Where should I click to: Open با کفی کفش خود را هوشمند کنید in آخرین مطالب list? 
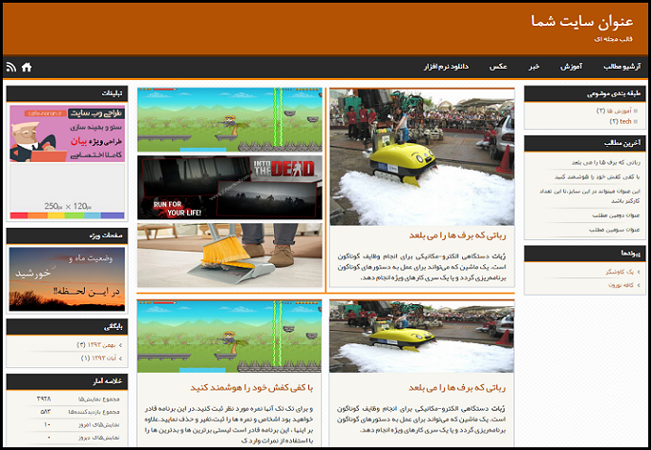click(597, 177)
